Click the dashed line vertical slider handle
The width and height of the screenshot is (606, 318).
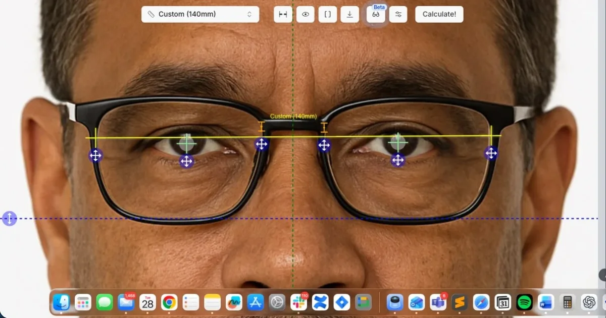(x=9, y=219)
